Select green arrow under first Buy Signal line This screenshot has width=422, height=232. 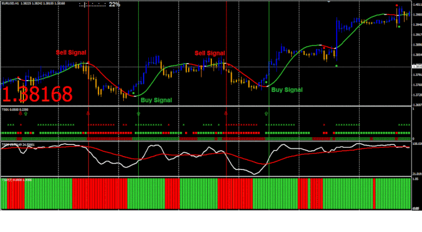pyautogui.click(x=138, y=114)
